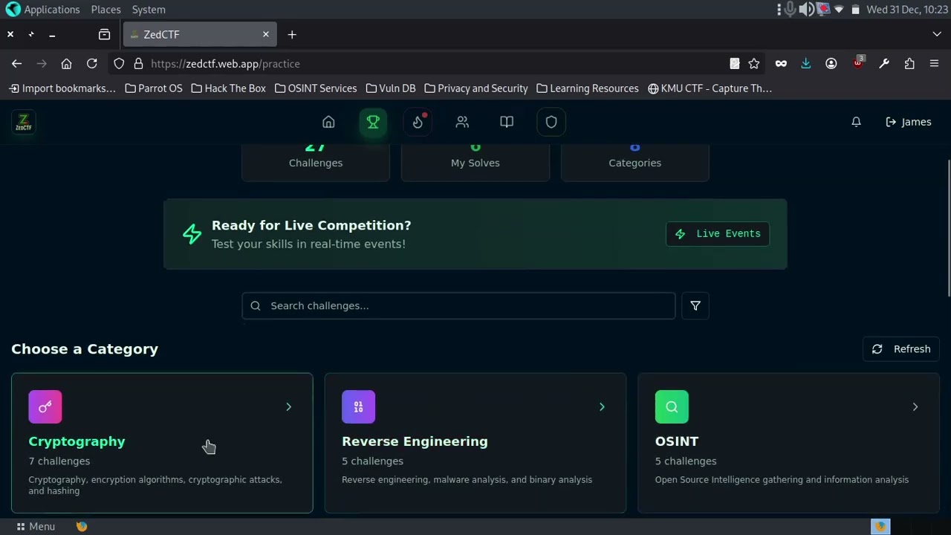This screenshot has width=951, height=535.
Task: Open the Hack The Box bookmarks folder
Action: (228, 88)
